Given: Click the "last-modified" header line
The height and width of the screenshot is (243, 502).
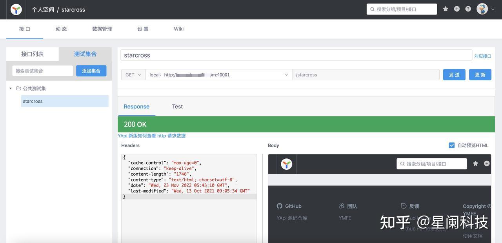Looking at the screenshot, I should click(189, 191).
